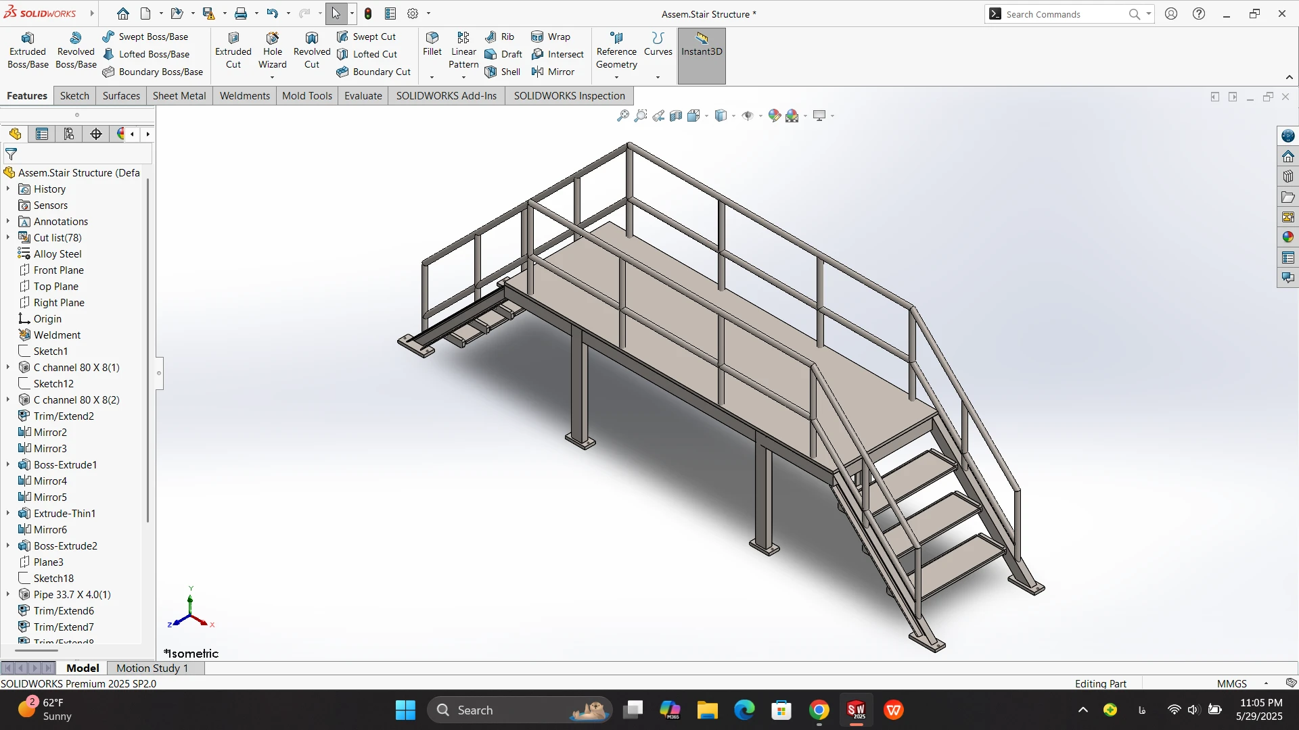Select the Hole Wizard tool

(x=272, y=51)
